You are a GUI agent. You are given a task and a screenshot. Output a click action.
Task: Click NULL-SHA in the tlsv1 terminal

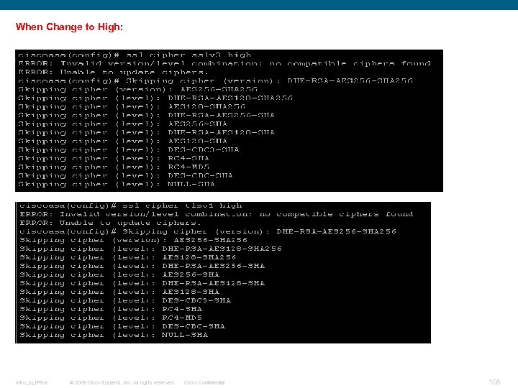[x=185, y=335]
